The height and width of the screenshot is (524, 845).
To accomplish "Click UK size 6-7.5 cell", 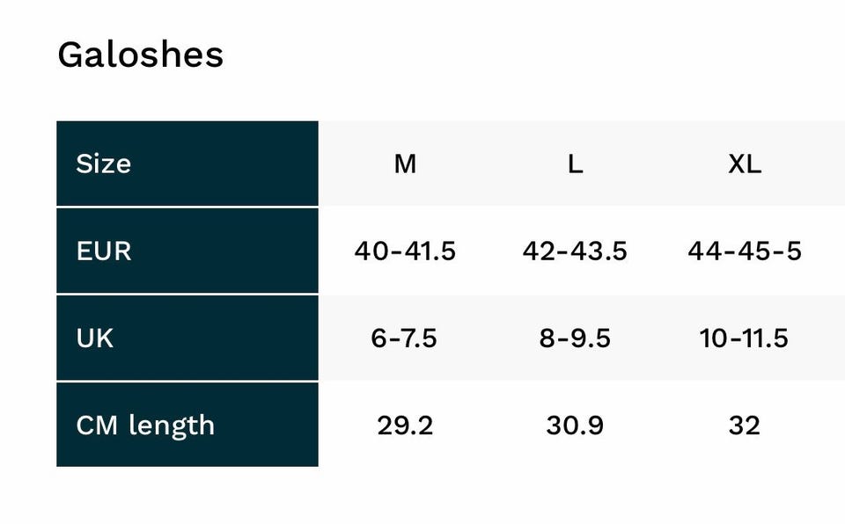I will tap(405, 338).
